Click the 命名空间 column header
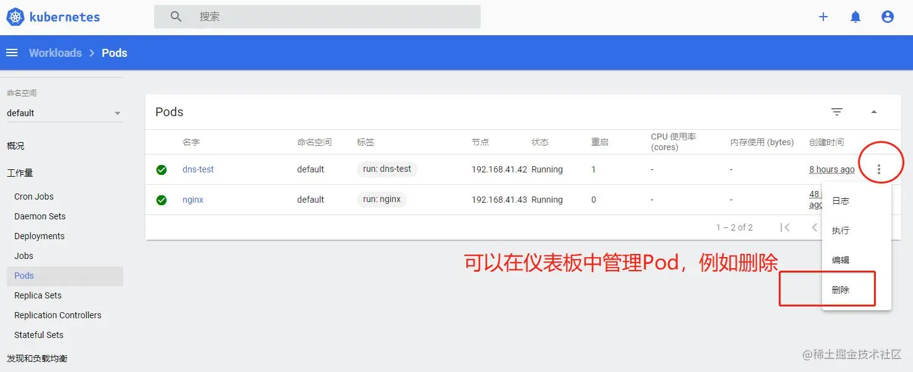 (314, 142)
